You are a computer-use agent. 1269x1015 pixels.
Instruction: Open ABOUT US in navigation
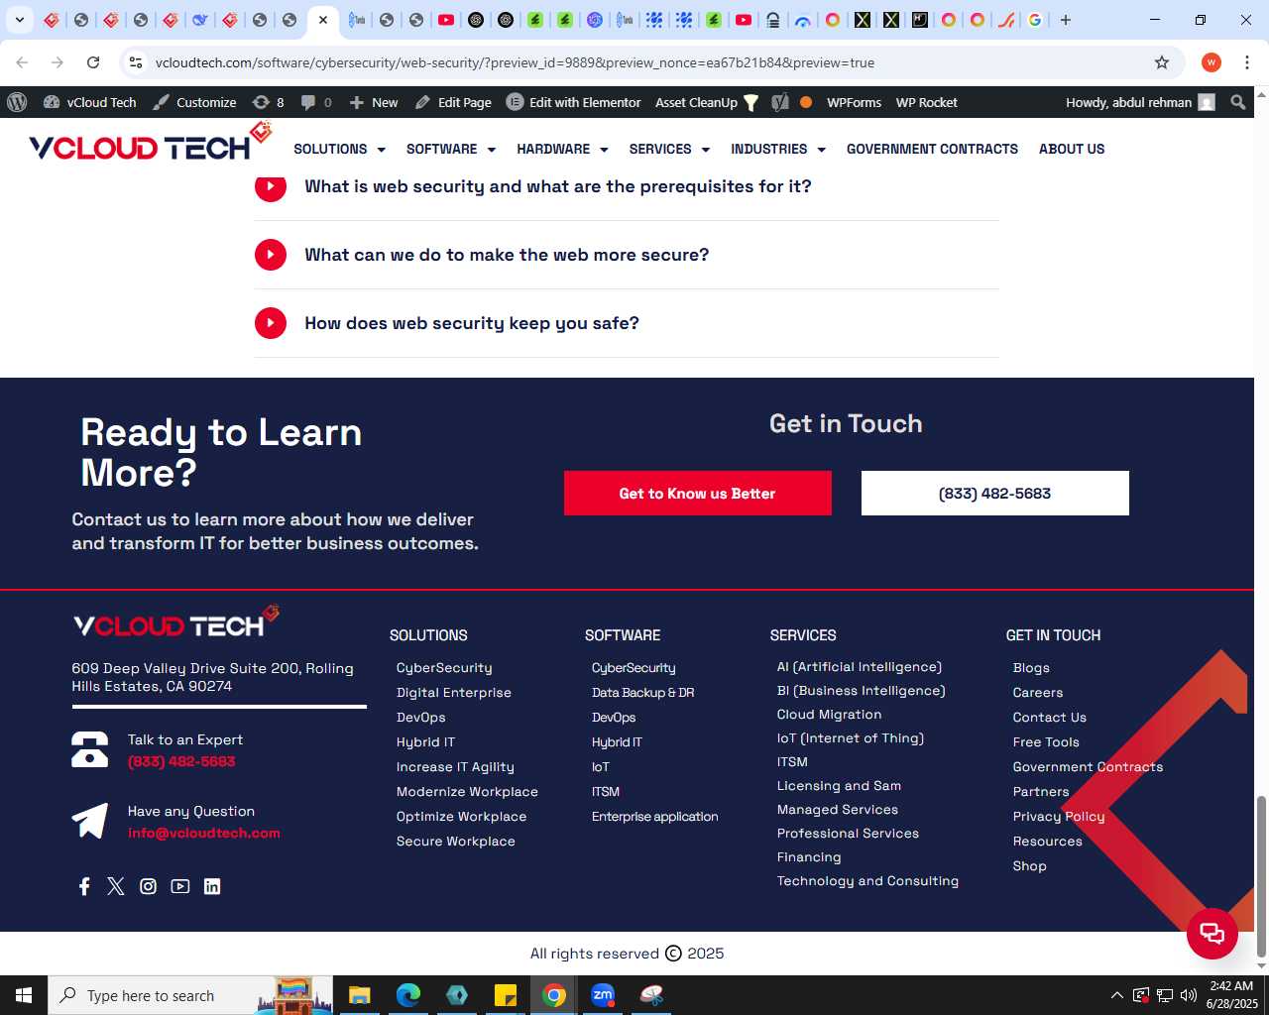[1072, 149]
